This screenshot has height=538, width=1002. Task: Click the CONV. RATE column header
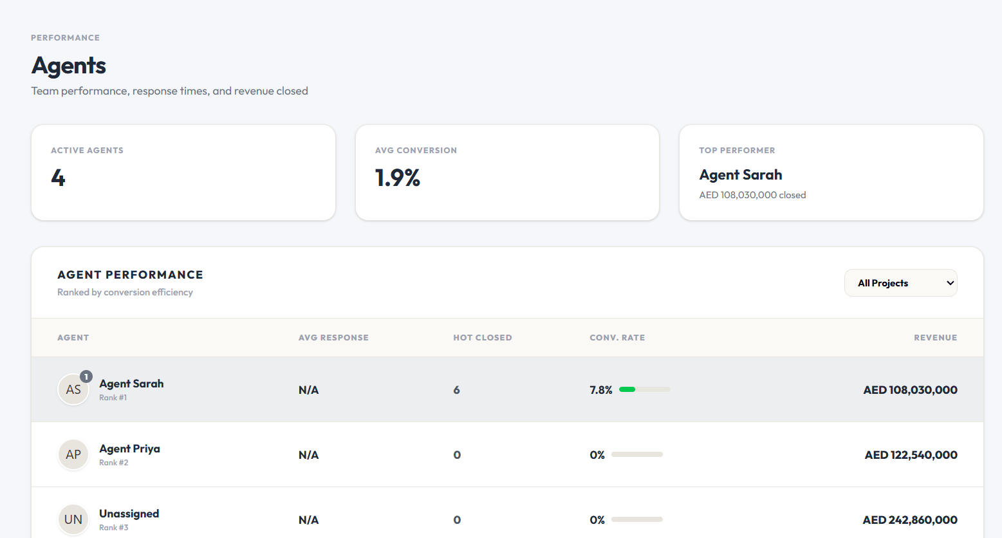pos(617,338)
